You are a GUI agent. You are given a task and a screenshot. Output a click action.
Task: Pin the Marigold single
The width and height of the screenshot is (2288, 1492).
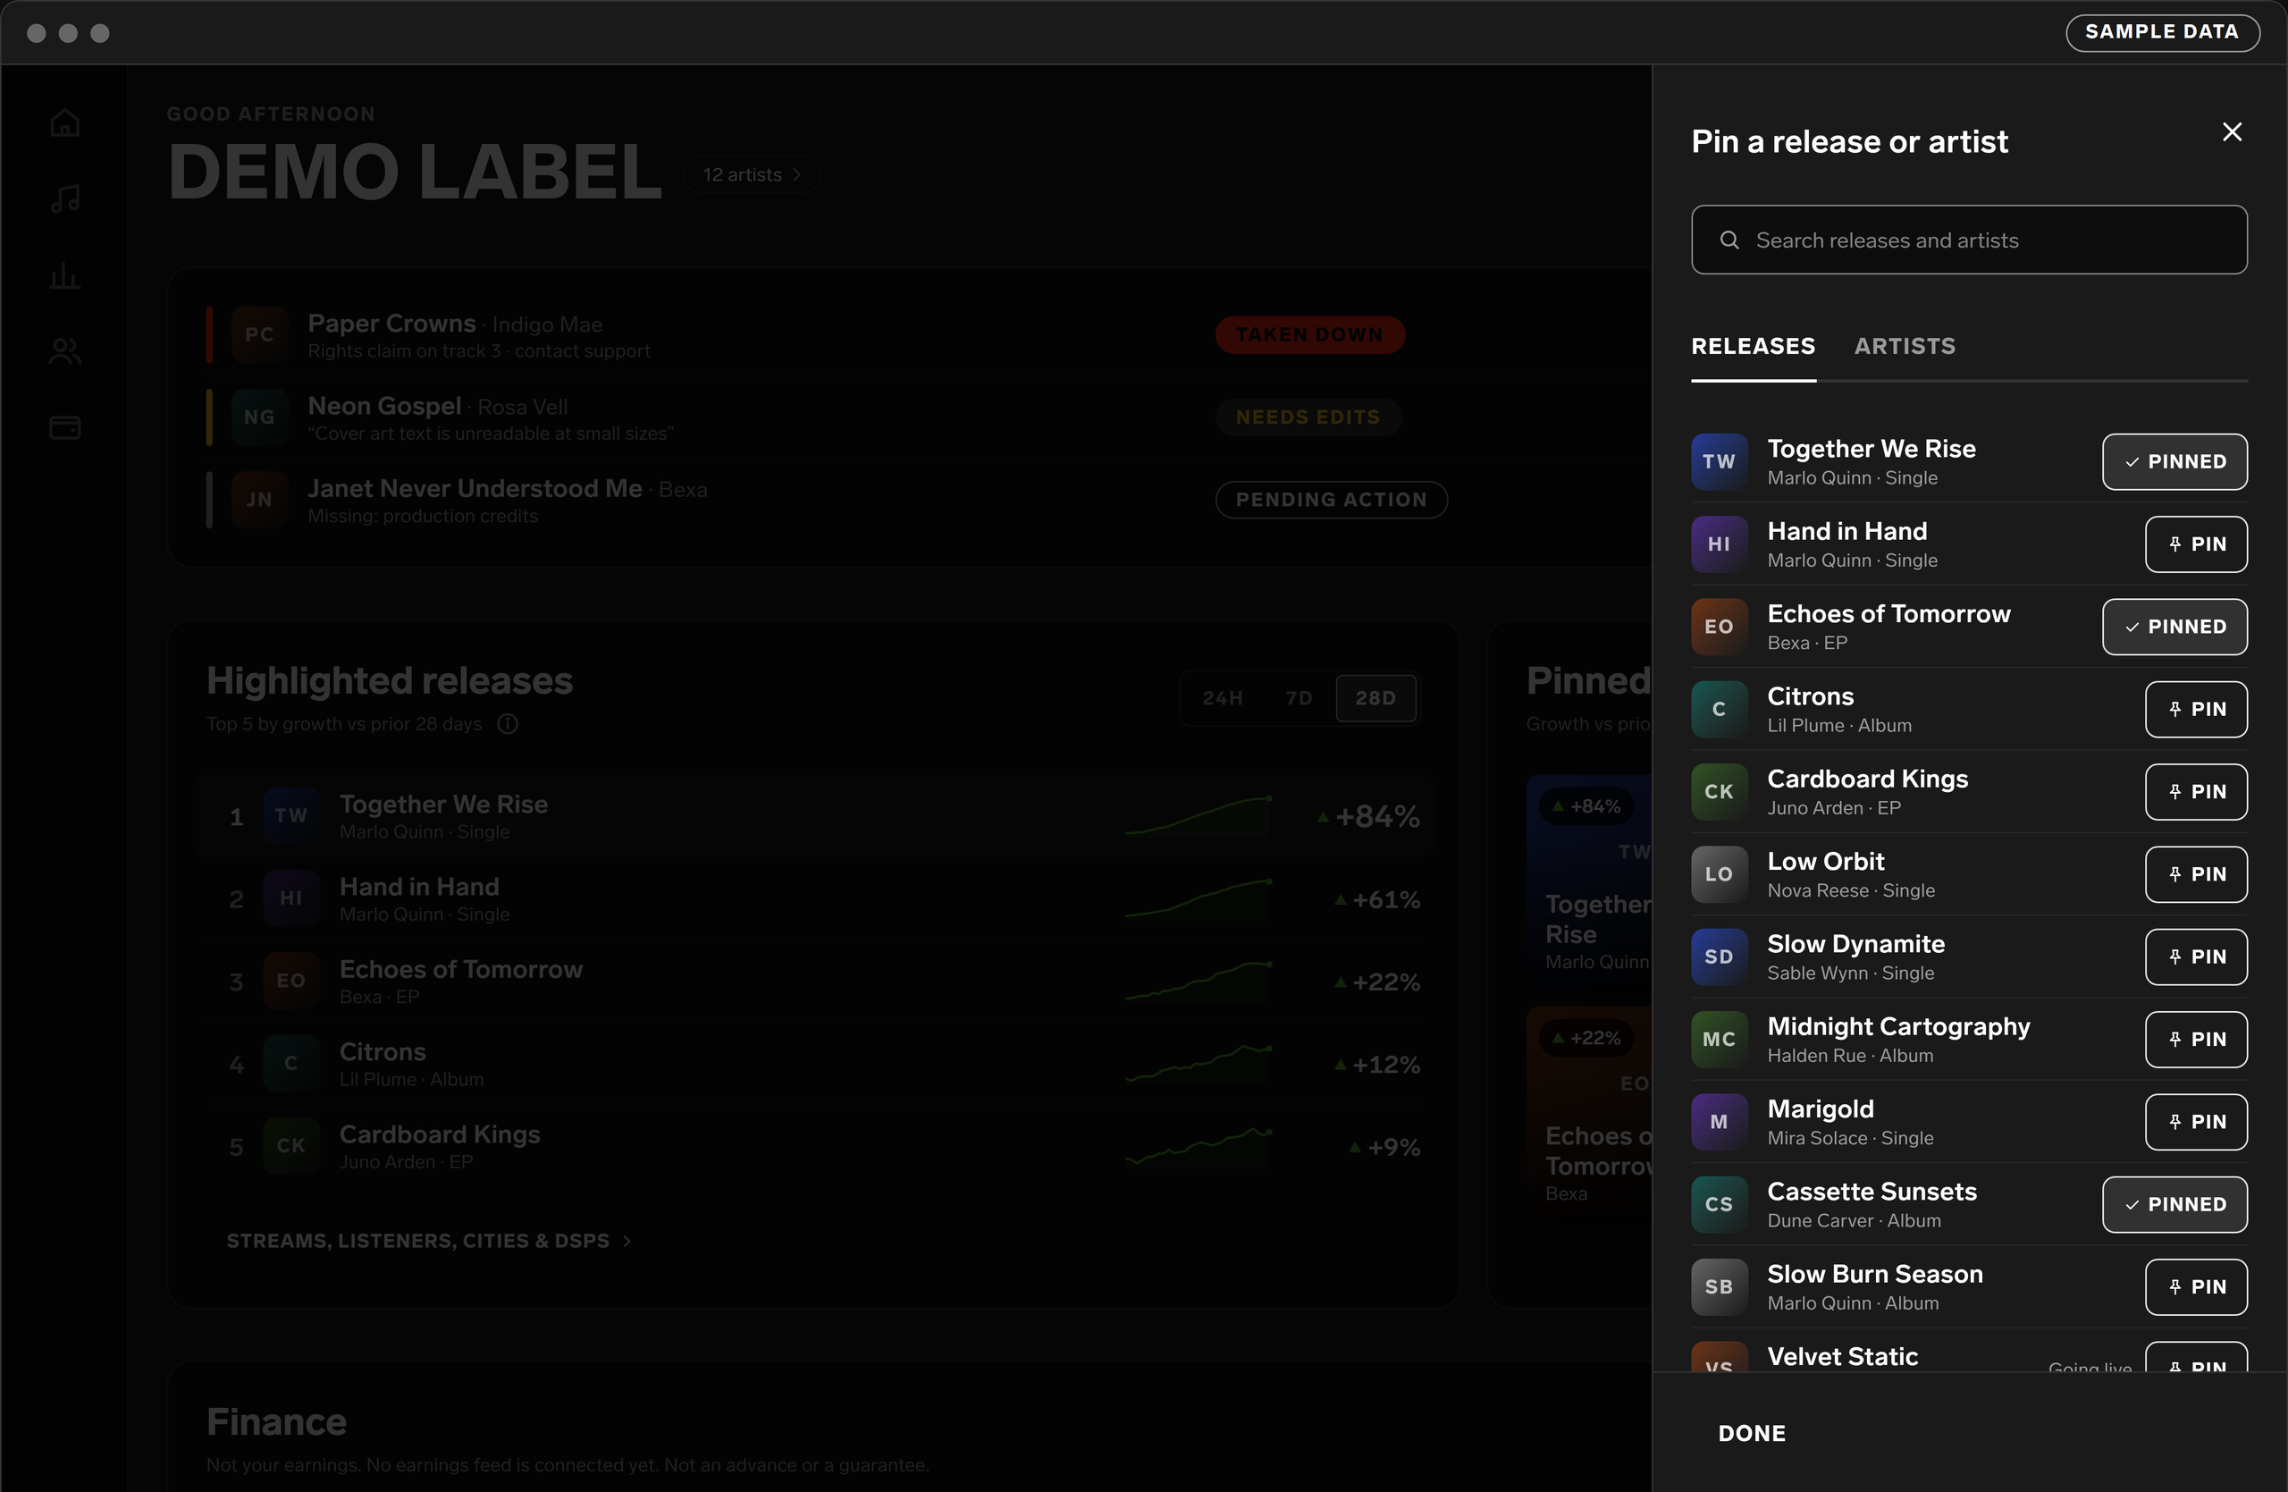pyautogui.click(x=2196, y=1122)
